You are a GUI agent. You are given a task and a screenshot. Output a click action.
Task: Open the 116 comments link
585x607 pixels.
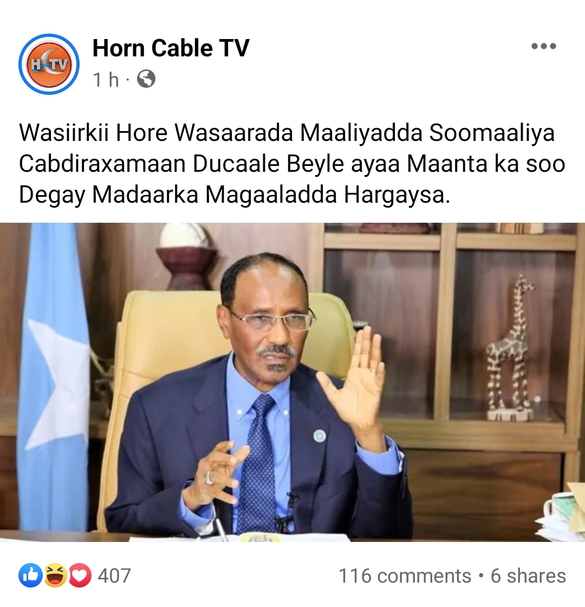click(405, 576)
